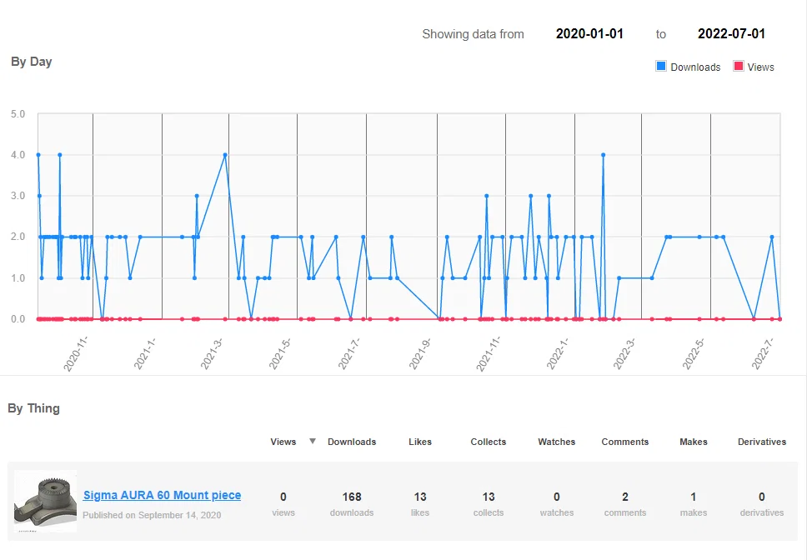The width and height of the screenshot is (807, 560).
Task: Open the 2022-07-01 end date field
Action: (731, 34)
